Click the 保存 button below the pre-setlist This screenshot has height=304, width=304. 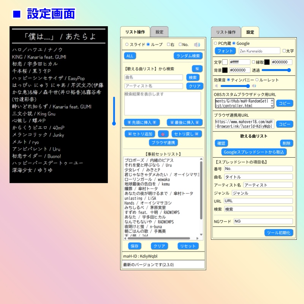[x=135, y=246]
